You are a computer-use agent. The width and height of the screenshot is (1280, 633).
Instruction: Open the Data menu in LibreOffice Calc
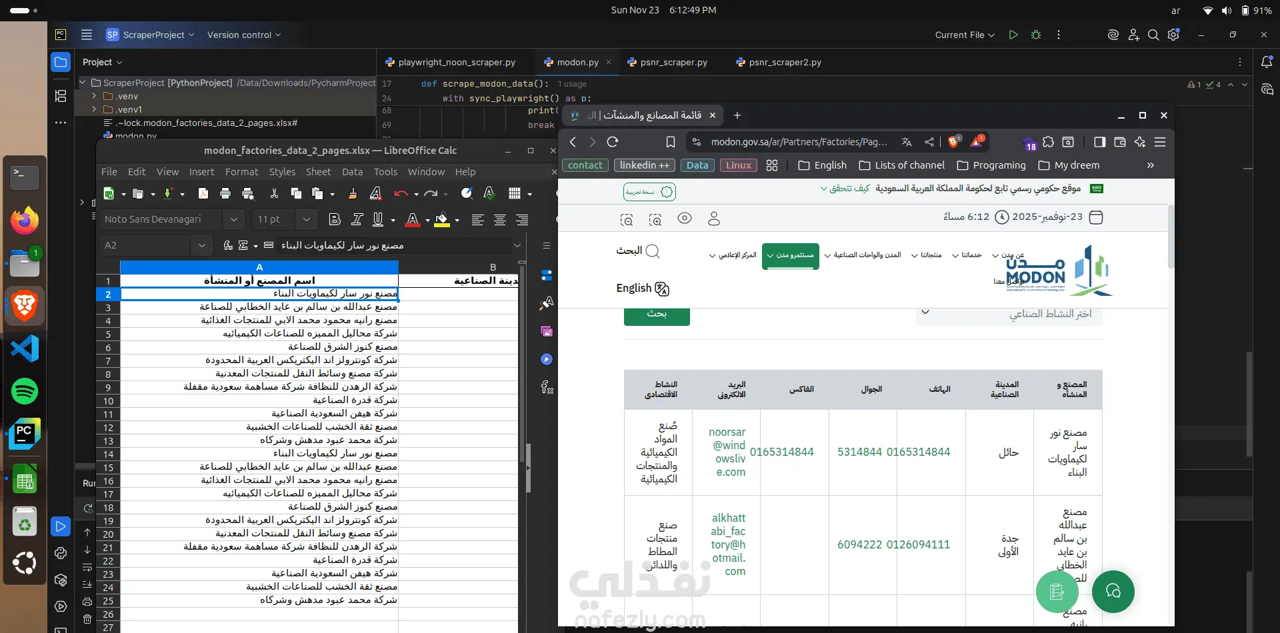(352, 172)
